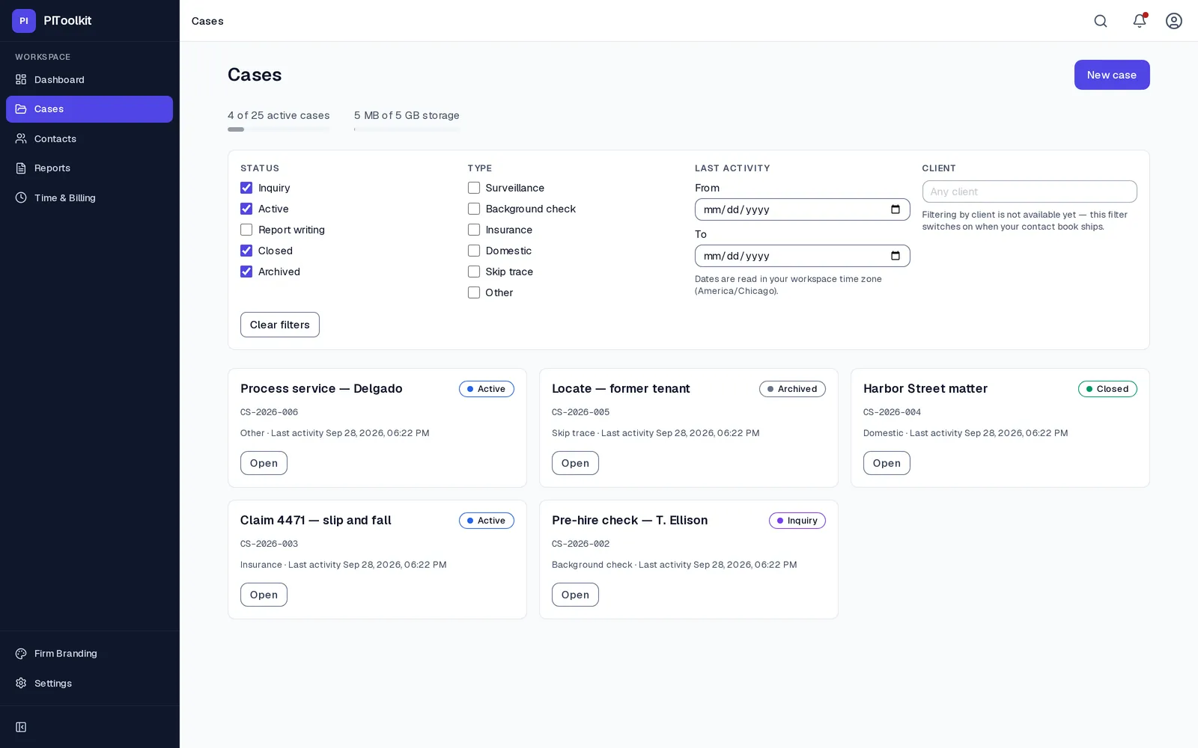Check the Report writing status checkbox
Viewport: 1198px width, 748px height.
[x=246, y=230]
